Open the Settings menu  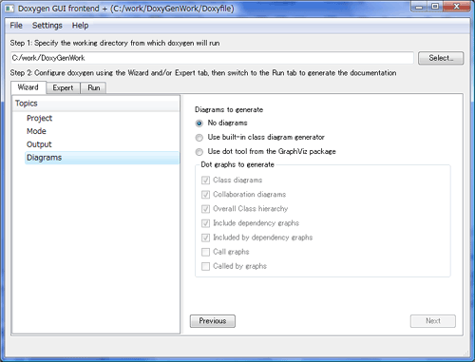(47, 26)
